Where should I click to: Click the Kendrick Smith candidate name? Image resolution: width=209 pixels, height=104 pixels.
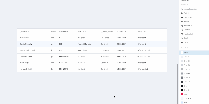(x=26, y=69)
